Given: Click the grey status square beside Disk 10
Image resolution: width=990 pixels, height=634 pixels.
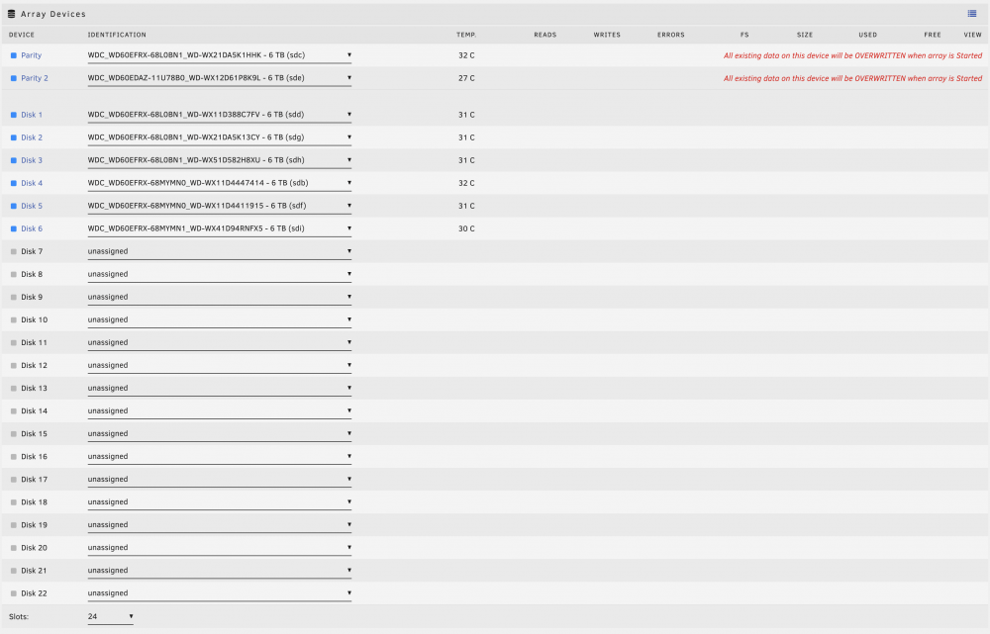Looking at the screenshot, I should pyautogui.click(x=14, y=319).
